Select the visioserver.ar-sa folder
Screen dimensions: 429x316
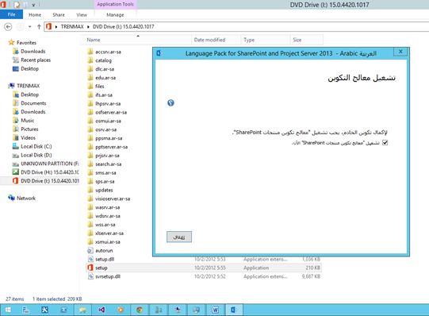point(113,198)
